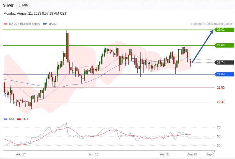Click the pink MA 20 Bollinger legend swatch

point(6,24)
